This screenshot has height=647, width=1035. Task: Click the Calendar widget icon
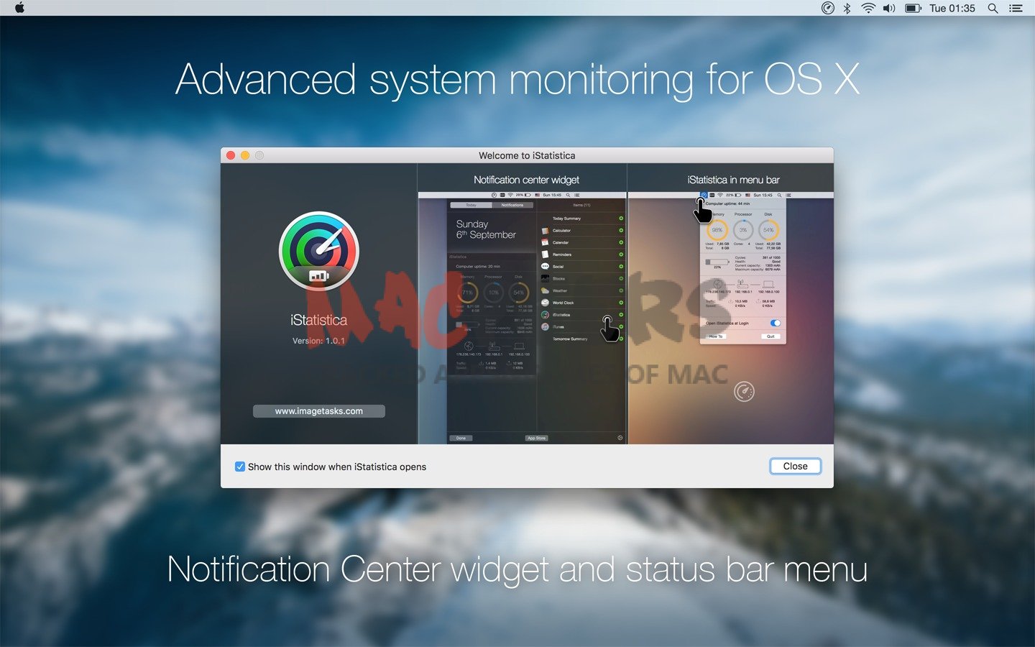tap(546, 242)
